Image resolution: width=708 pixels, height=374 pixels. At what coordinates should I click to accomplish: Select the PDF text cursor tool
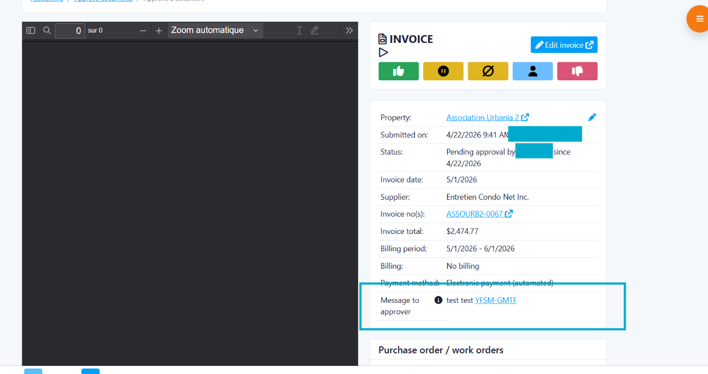coord(299,30)
